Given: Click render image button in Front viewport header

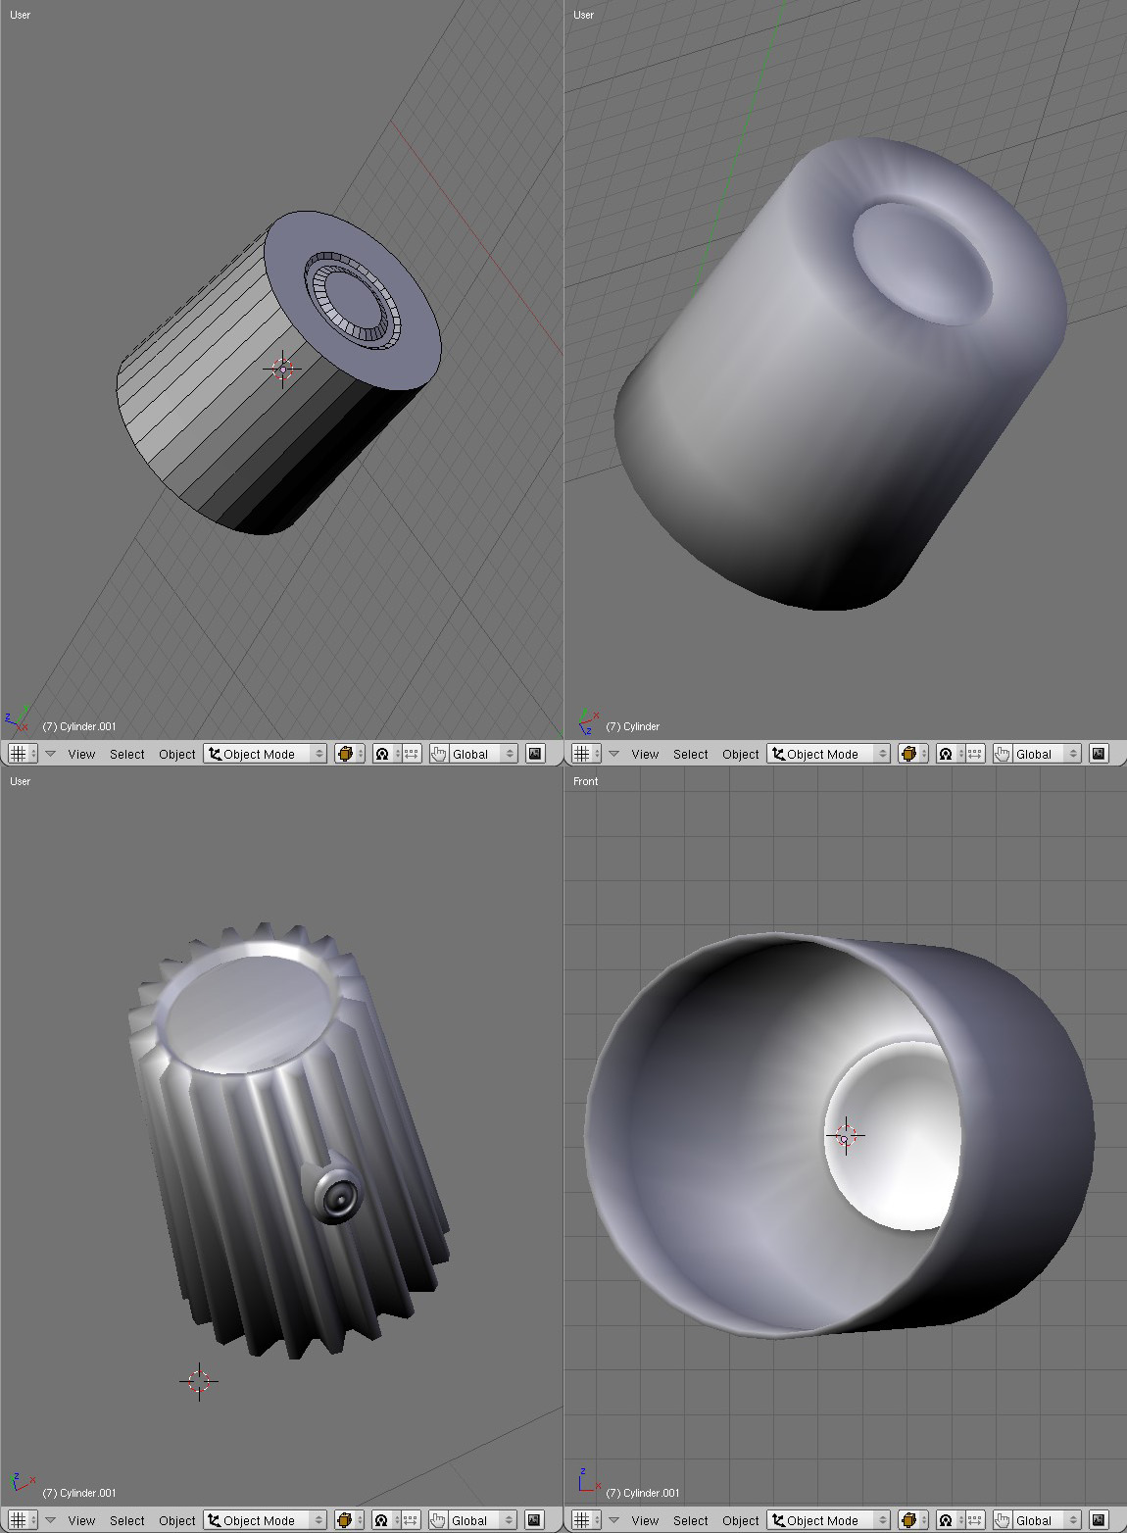Looking at the screenshot, I should click(x=1099, y=1520).
